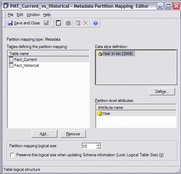Screen dimensions: 181x174
Task: Open the Window menu
Action: tap(33, 15)
